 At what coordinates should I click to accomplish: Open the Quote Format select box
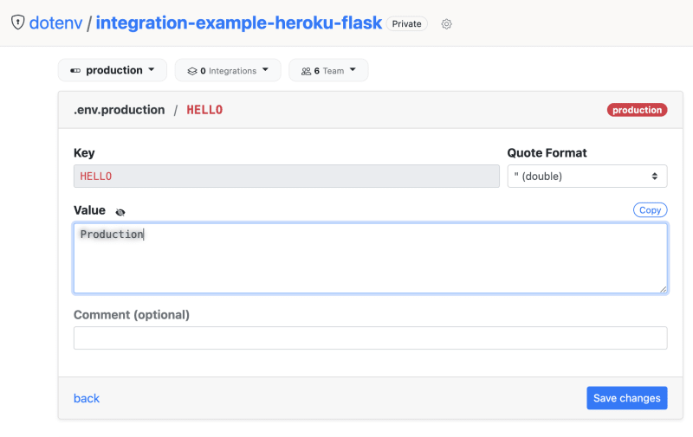click(587, 177)
